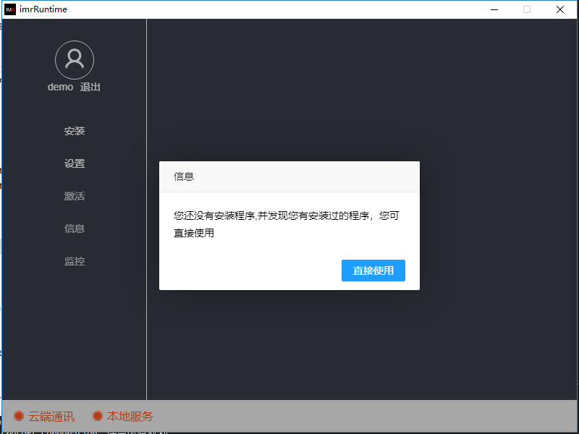Screen dimensions: 579x434
Task: Go to the 设置 sidebar section
Action: pos(75,163)
